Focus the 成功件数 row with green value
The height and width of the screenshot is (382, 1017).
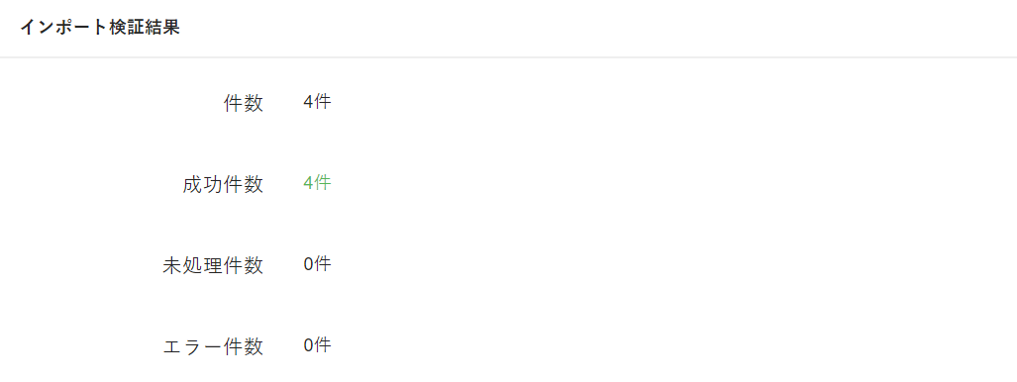(509, 184)
